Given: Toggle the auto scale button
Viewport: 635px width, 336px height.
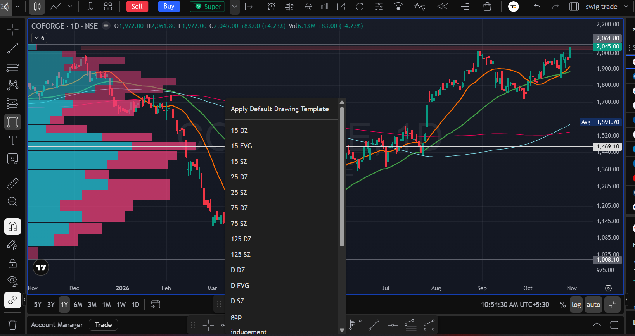Looking at the screenshot, I should coord(593,305).
